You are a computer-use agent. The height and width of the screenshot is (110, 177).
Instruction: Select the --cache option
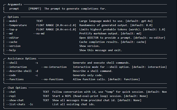coord(12,42)
